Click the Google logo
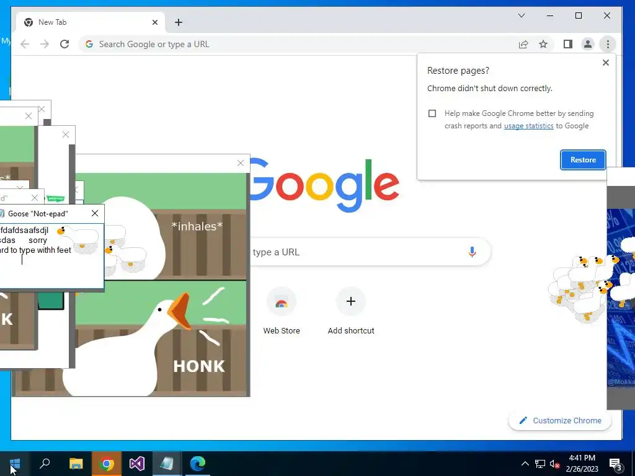635x476 pixels. 325,185
